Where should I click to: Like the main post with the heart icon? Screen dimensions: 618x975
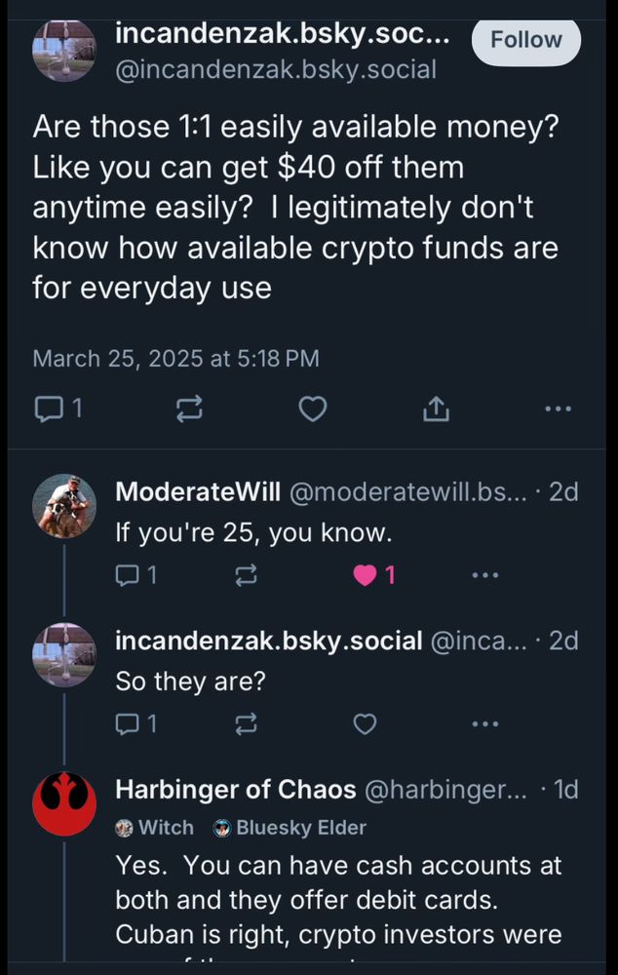pos(313,409)
